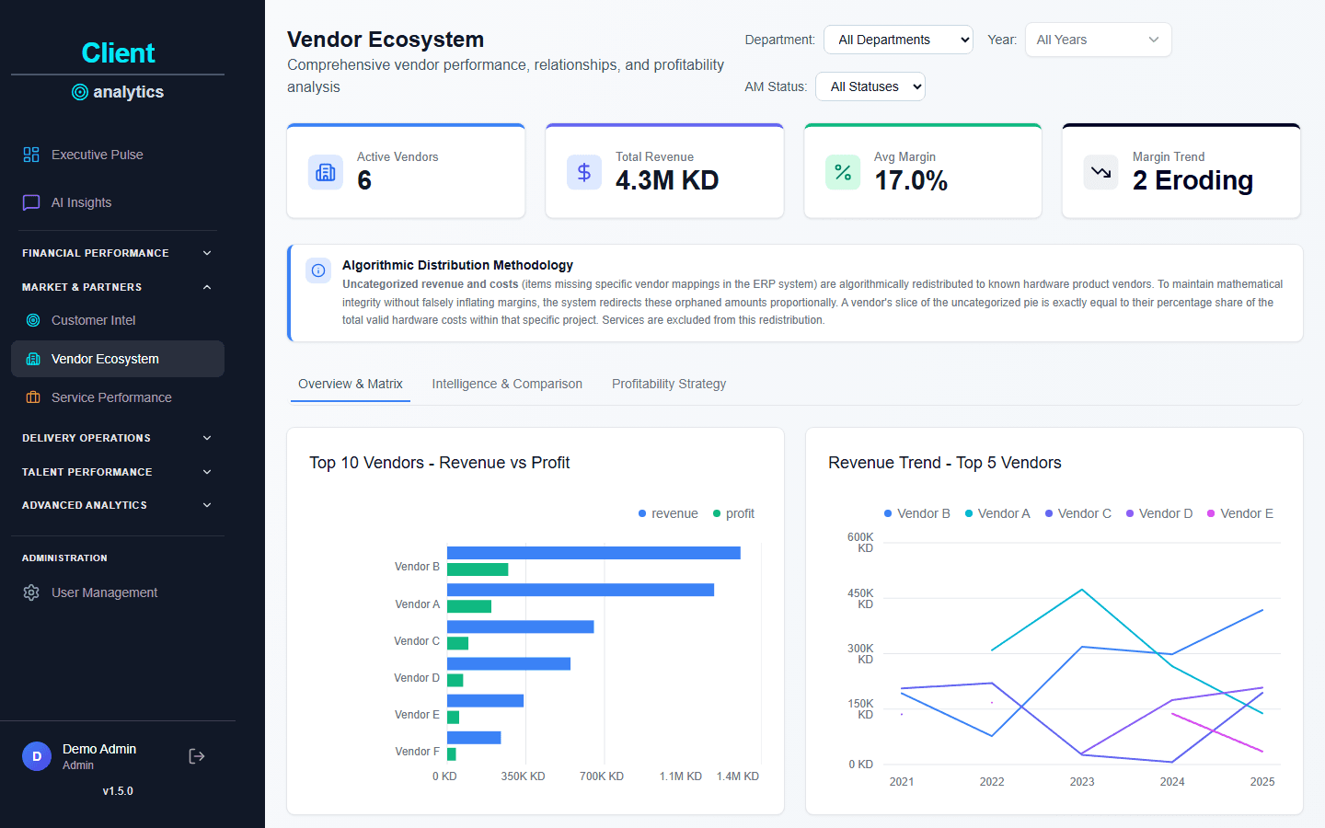Click Vendor F label in bar chart

(x=417, y=752)
